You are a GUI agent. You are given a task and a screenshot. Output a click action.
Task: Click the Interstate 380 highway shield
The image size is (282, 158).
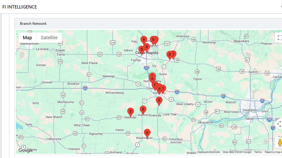click(146, 68)
